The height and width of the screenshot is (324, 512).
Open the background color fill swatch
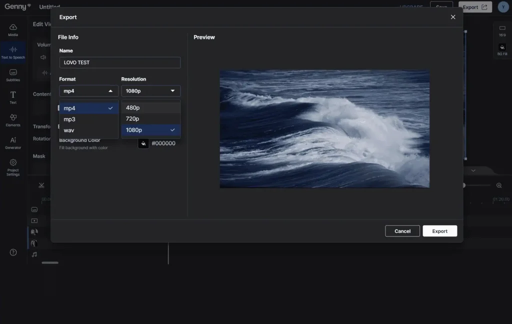tap(143, 143)
